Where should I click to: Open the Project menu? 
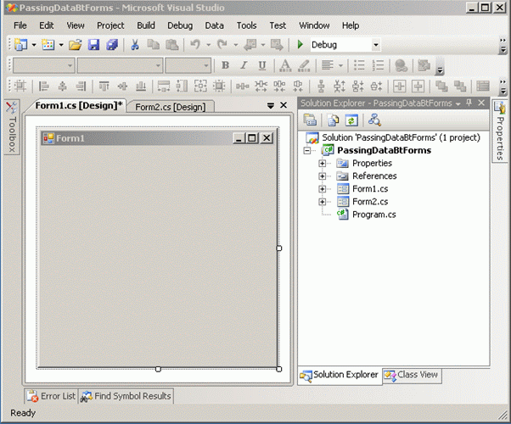(x=110, y=25)
